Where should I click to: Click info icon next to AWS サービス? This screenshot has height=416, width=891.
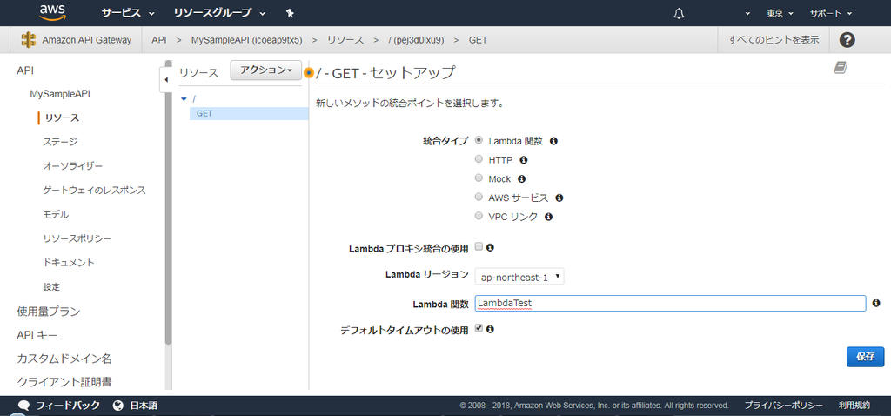pyautogui.click(x=559, y=198)
